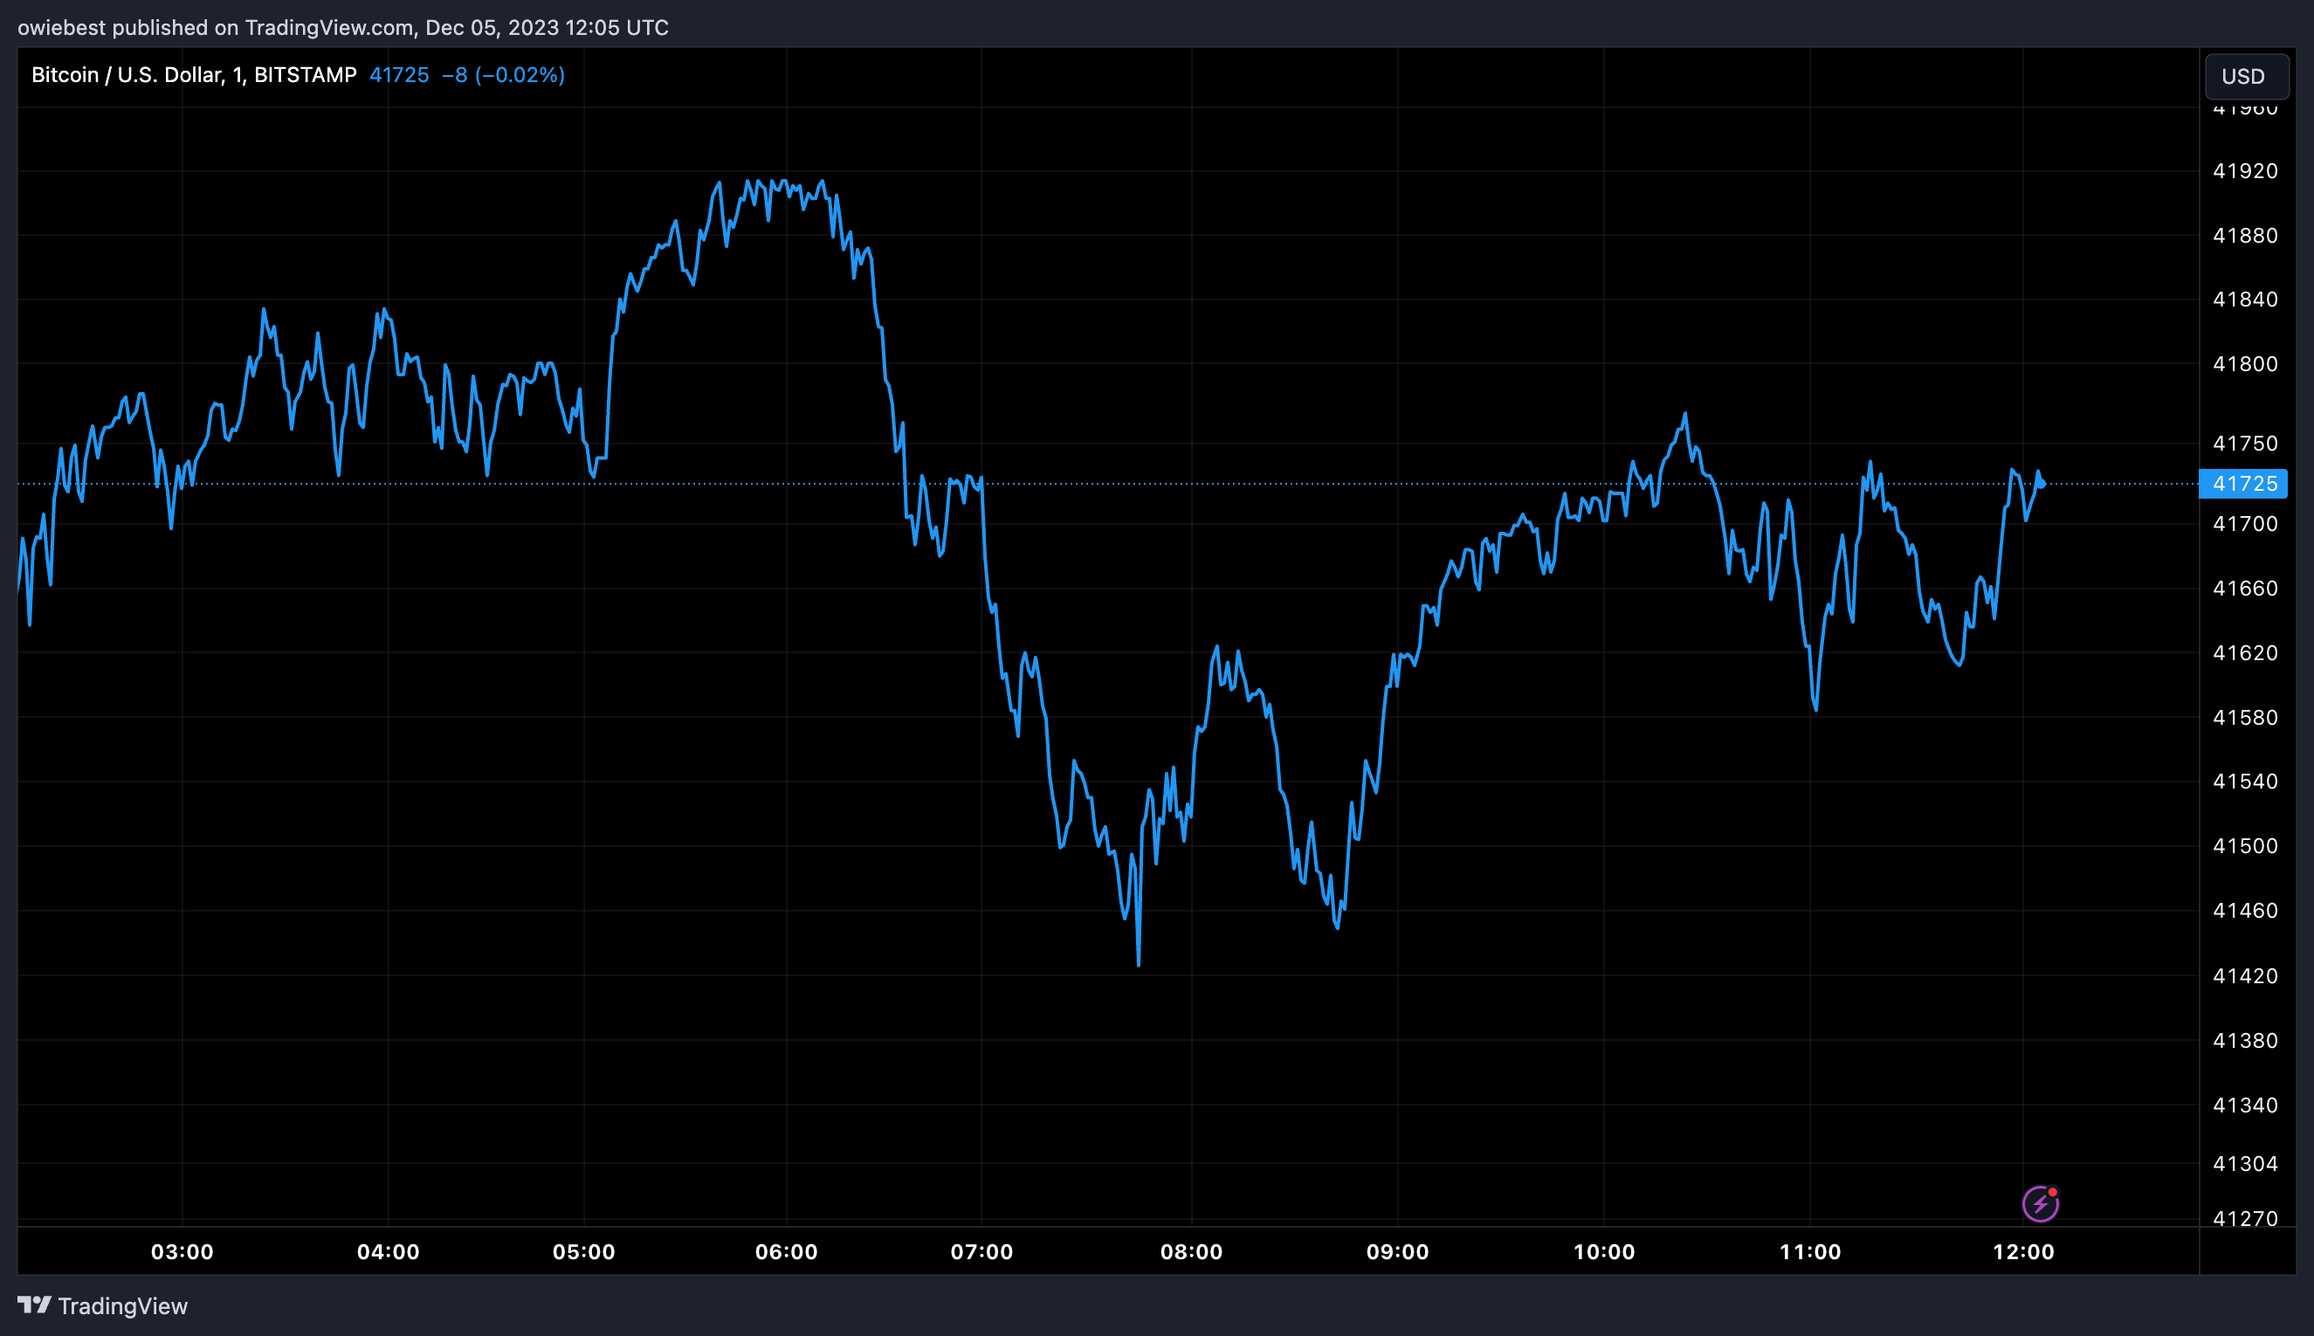Click the 04:00 time axis label

pyautogui.click(x=388, y=1251)
